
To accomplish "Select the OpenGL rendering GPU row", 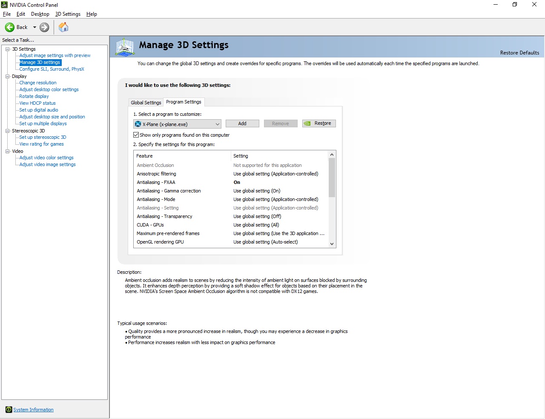I will pos(231,242).
